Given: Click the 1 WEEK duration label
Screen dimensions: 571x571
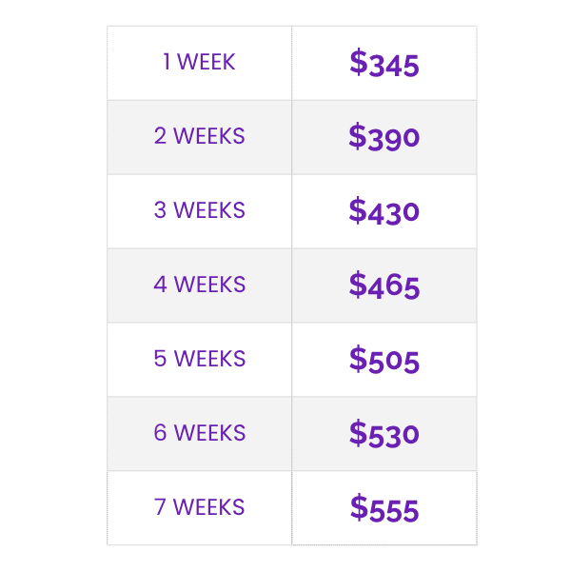Looking at the screenshot, I should (x=199, y=63).
